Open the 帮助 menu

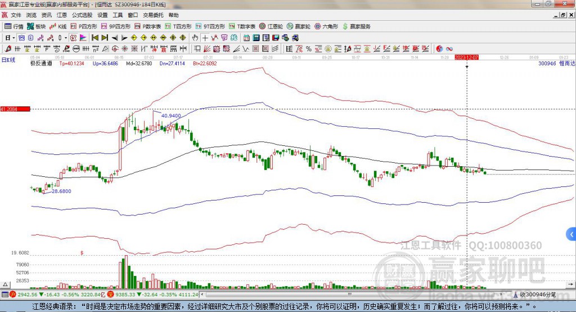click(173, 15)
